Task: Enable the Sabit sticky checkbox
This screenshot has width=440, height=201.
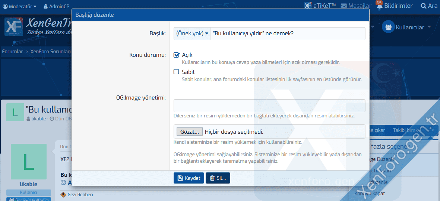Action: pyautogui.click(x=177, y=72)
